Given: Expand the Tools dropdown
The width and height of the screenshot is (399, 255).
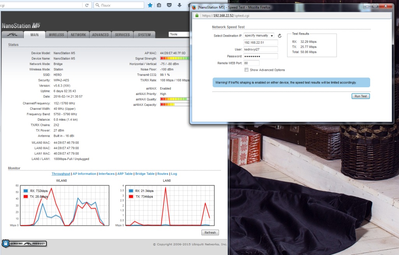Looking at the screenshot, I should pyautogui.click(x=179, y=34).
